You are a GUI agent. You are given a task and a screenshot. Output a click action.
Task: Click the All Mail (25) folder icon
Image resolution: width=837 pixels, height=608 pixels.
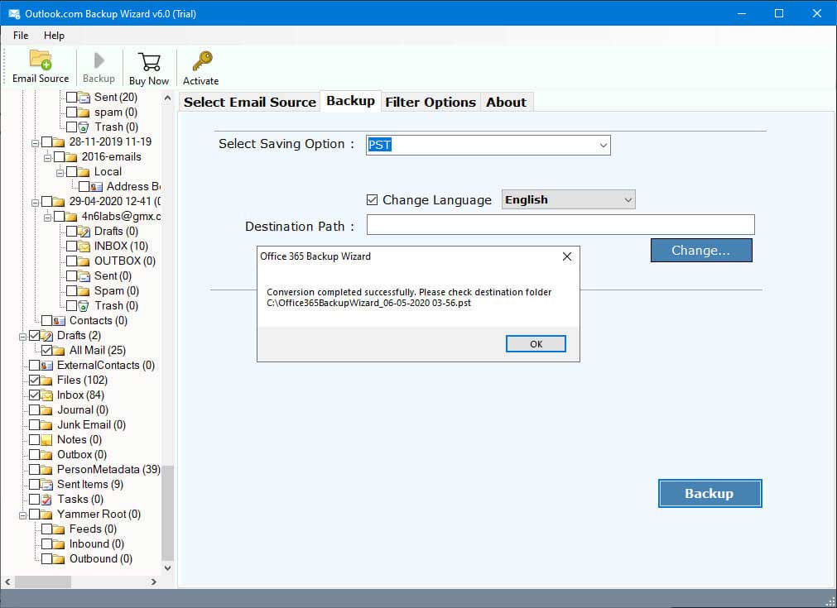click(59, 351)
